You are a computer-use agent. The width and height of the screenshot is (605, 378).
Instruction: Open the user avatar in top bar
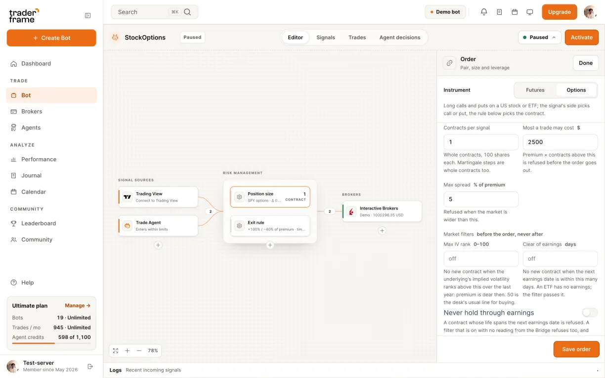[590, 12]
